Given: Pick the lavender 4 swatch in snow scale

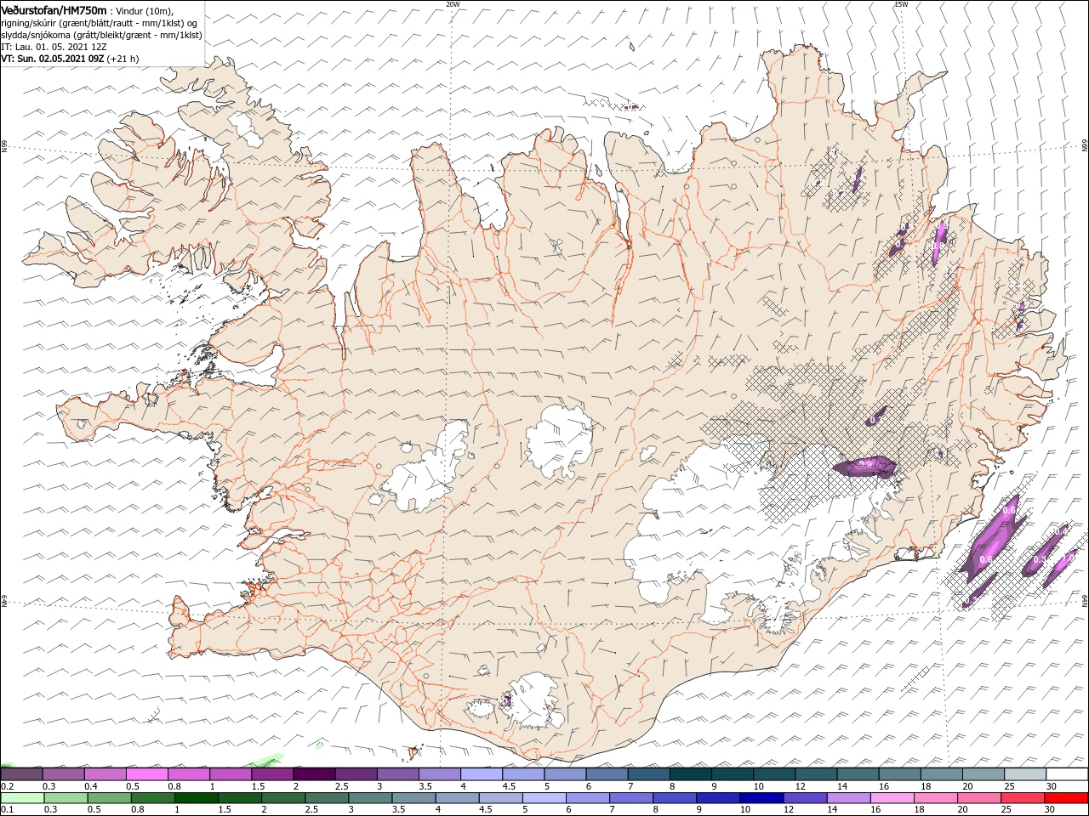Looking at the screenshot, I should 481,773.
